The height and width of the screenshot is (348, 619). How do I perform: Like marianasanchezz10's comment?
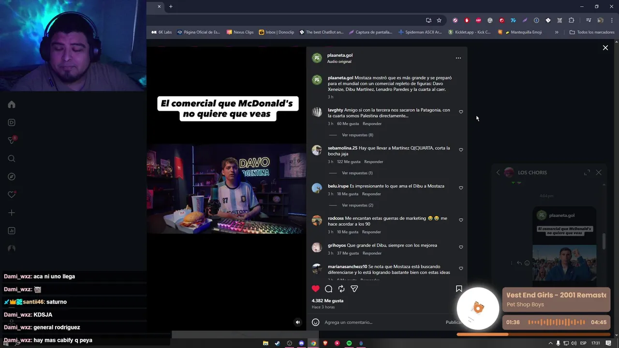[461, 268]
